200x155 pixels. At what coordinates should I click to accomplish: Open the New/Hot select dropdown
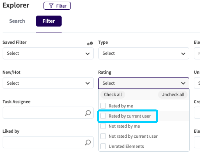[x=48, y=83]
